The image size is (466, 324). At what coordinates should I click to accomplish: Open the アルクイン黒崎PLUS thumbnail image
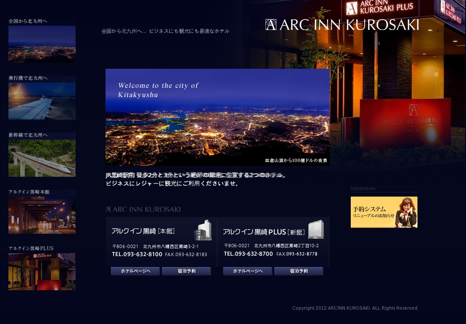click(x=42, y=272)
